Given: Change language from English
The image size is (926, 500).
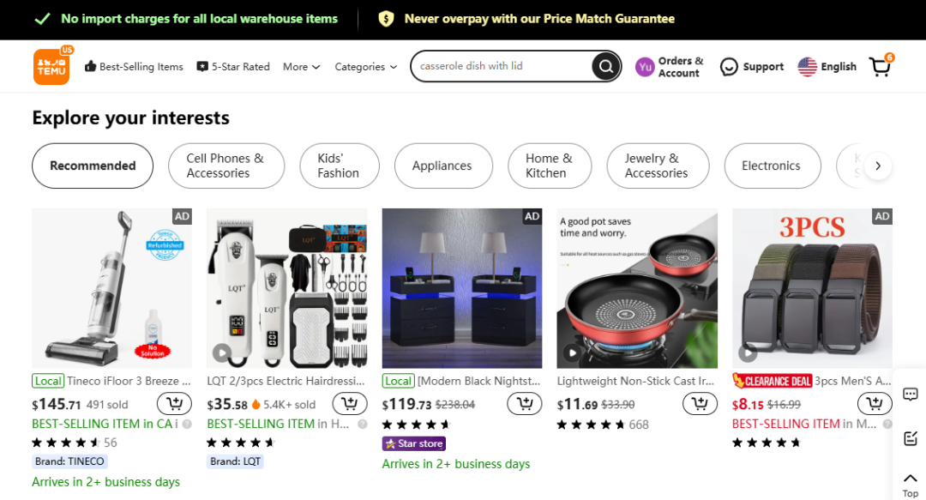Looking at the screenshot, I should tap(827, 67).
